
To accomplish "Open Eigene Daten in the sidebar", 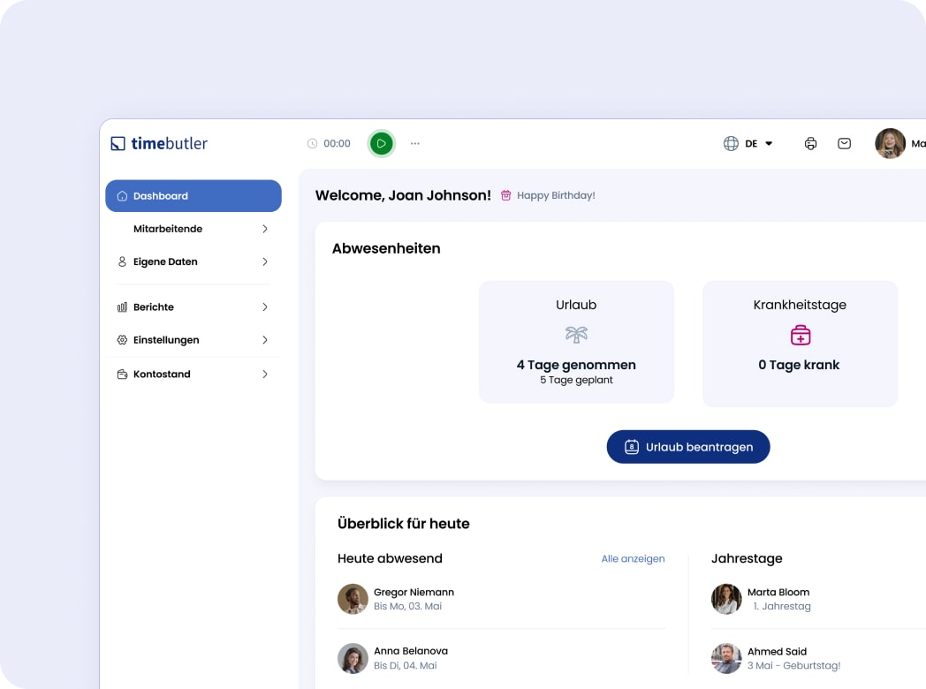I will [165, 261].
